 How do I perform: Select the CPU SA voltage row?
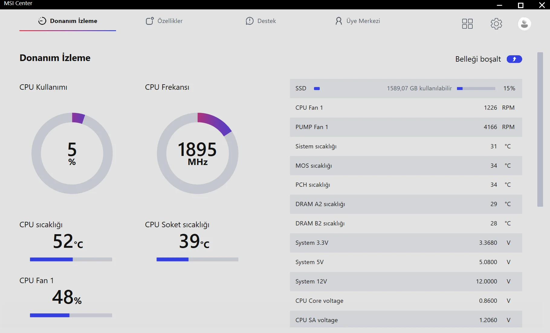(406, 319)
